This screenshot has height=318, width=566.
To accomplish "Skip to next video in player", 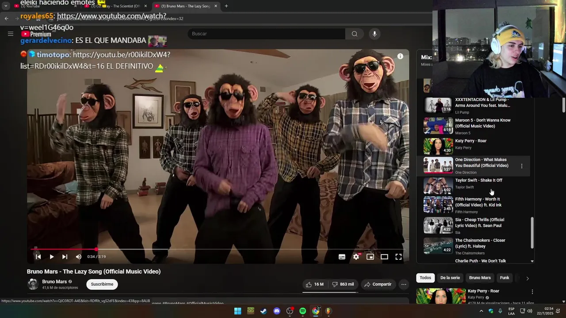I will pos(65,257).
